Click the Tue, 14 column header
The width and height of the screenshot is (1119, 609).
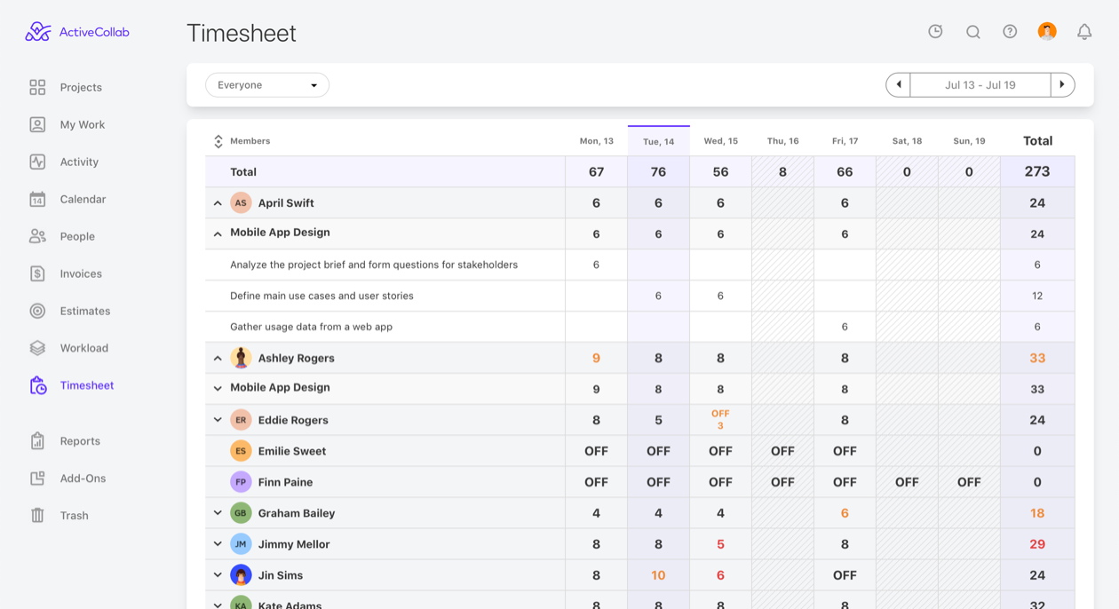[x=658, y=141]
